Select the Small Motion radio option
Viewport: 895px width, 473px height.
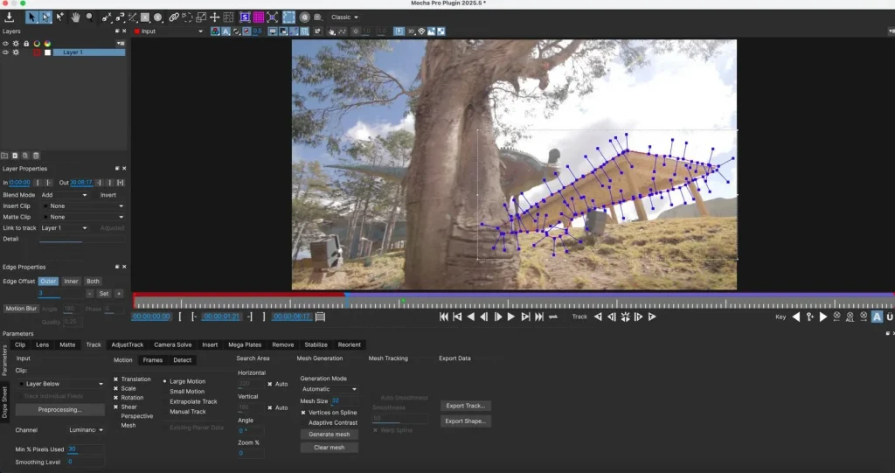(187, 392)
